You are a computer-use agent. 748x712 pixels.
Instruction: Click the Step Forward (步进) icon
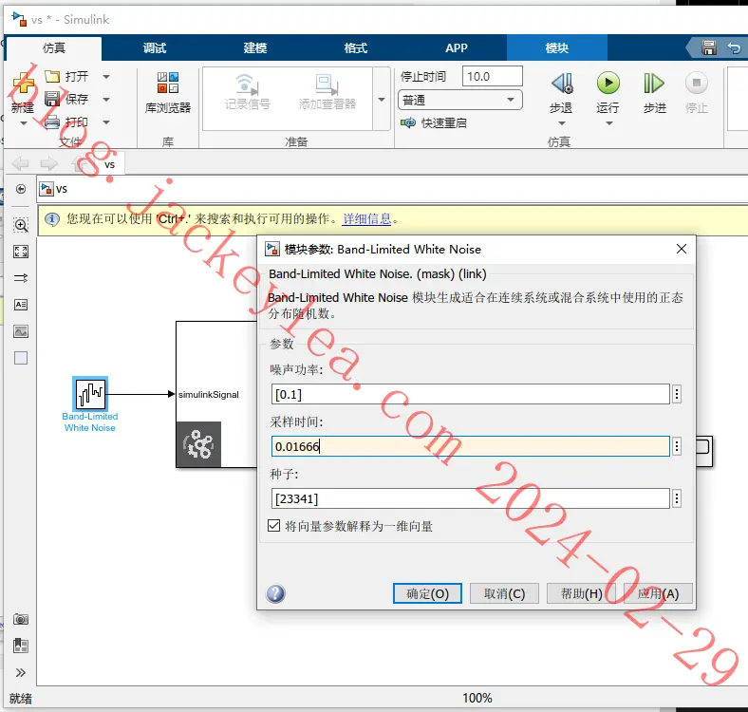coord(653,84)
